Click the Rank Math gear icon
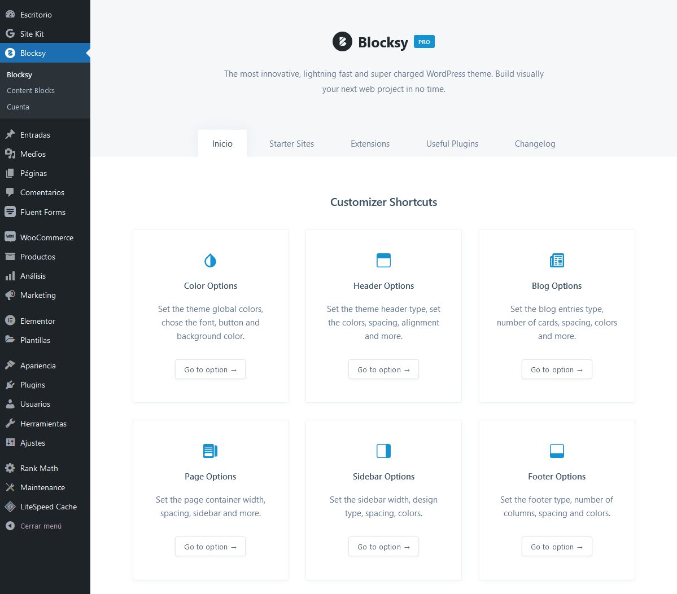Image resolution: width=677 pixels, height=594 pixels. tap(10, 468)
